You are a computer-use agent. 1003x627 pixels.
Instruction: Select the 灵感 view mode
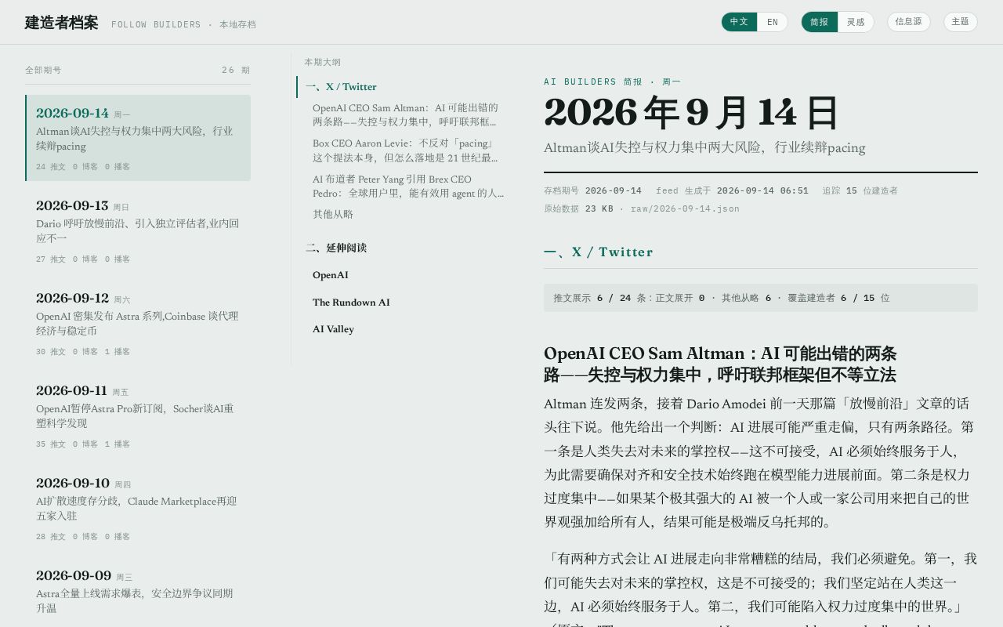point(856,22)
